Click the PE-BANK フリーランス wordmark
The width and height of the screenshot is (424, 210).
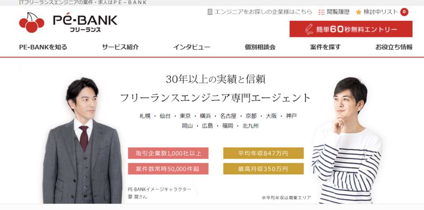pos(85,24)
